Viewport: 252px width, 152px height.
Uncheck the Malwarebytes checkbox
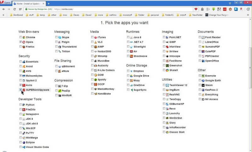pos(20,76)
